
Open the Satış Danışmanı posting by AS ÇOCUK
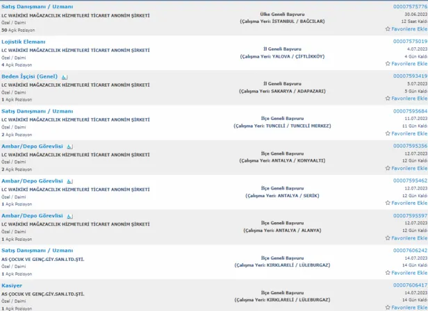tap(37, 250)
